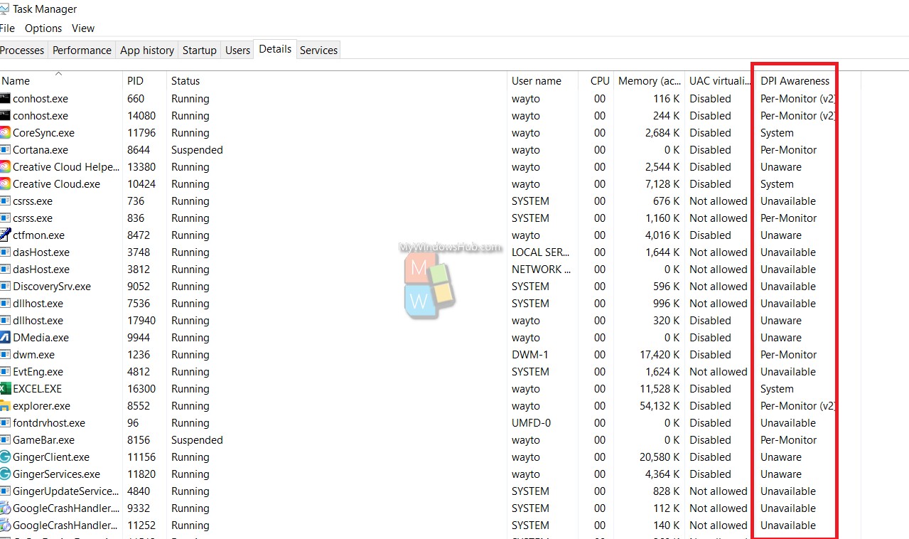Switch to the Startup tab
The width and height of the screenshot is (909, 539).
click(200, 50)
